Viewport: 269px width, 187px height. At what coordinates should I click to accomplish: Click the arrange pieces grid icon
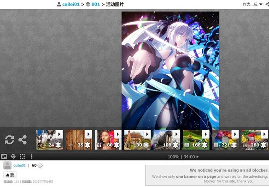22,157
